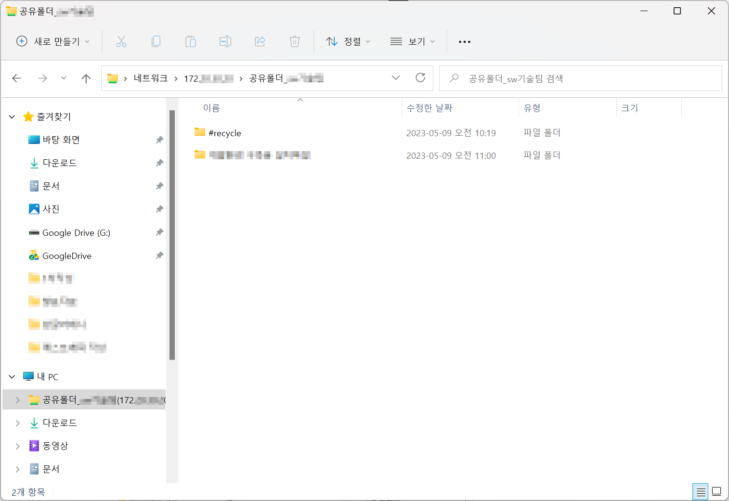Open the 정렬 sort dropdown
Viewport: 729px width, 501px height.
click(348, 42)
